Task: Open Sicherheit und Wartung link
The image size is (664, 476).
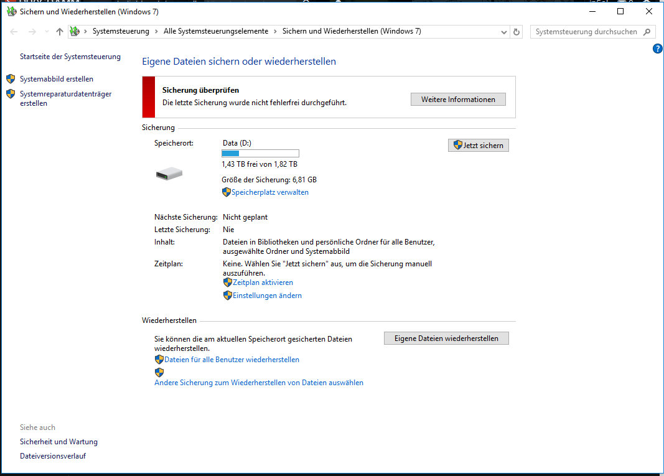Action: pos(59,442)
